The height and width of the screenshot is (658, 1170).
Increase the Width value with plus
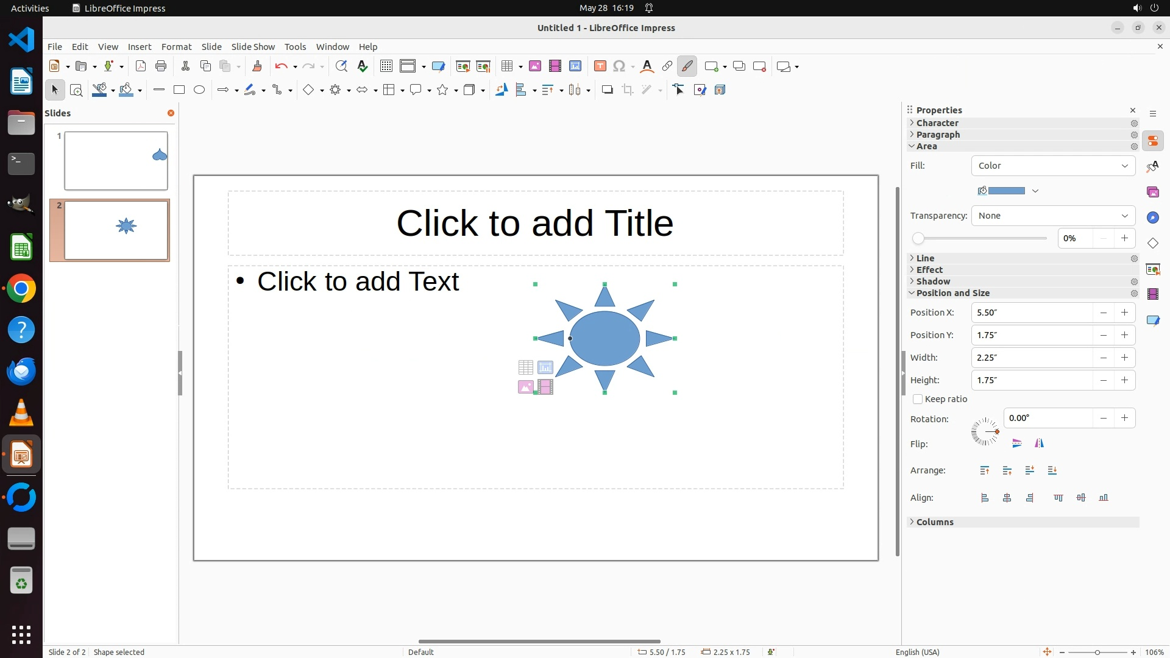click(x=1124, y=358)
